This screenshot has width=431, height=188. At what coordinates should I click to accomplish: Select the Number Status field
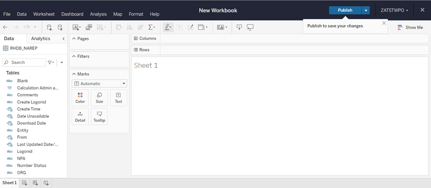(32, 166)
